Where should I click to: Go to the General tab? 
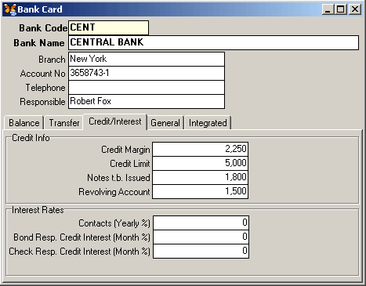[x=165, y=123]
